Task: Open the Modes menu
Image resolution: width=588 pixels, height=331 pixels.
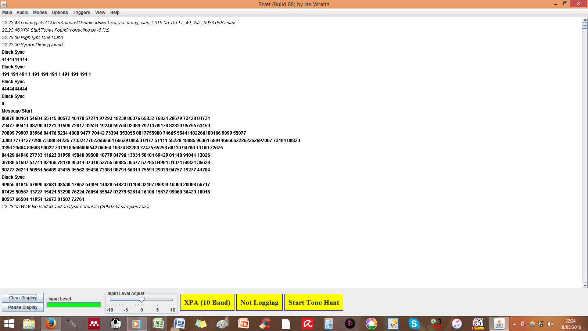Action: click(40, 13)
